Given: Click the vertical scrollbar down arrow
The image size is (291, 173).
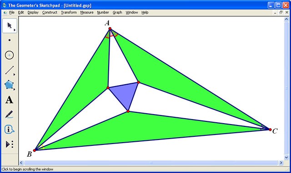Looking at the screenshot, I should pos(286,158).
